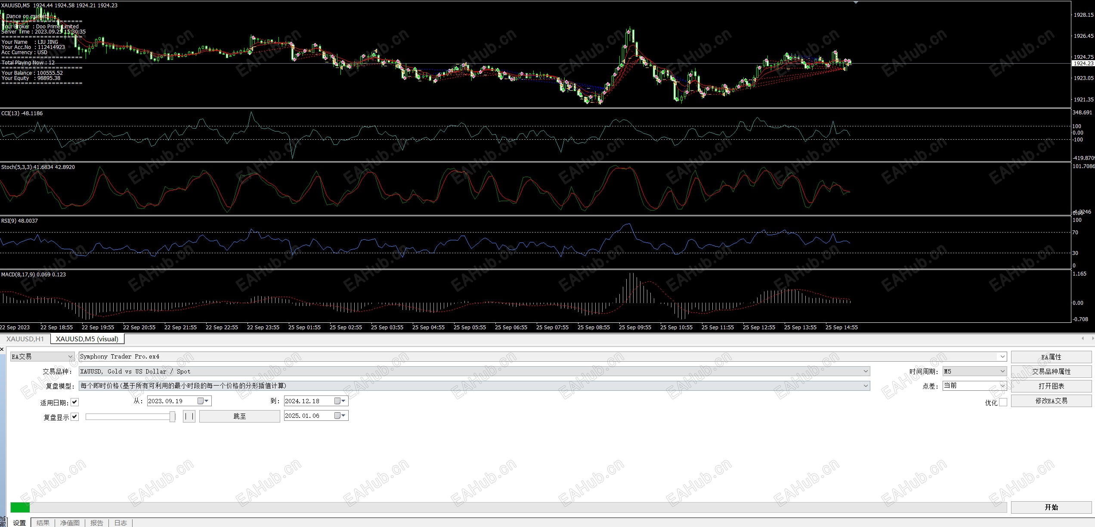
Task: Click the current price label 1924.23
Action: click(1083, 63)
